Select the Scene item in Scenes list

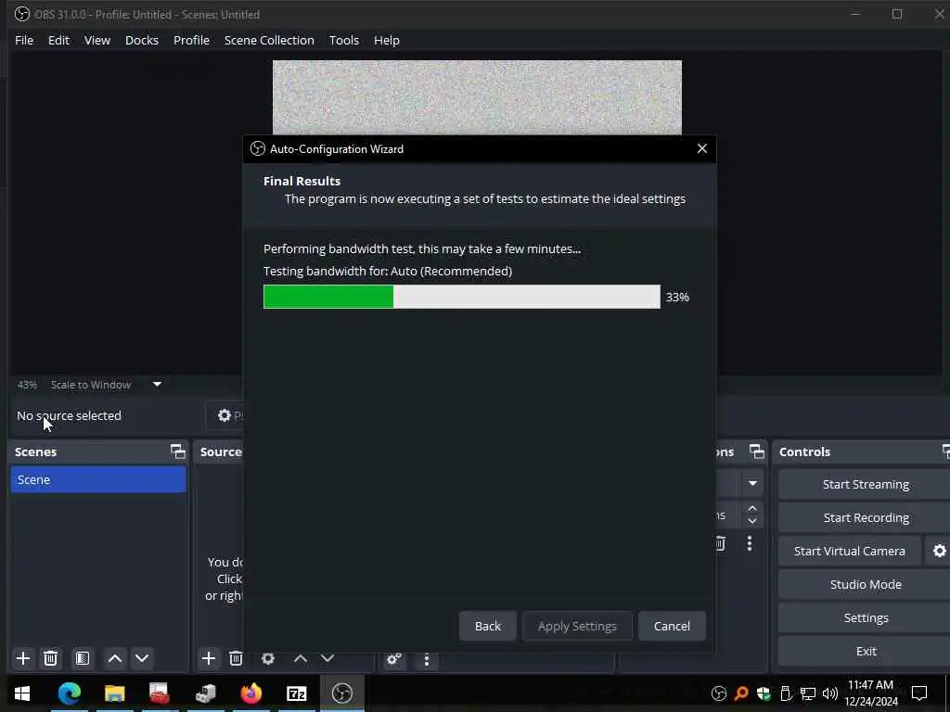(98, 479)
